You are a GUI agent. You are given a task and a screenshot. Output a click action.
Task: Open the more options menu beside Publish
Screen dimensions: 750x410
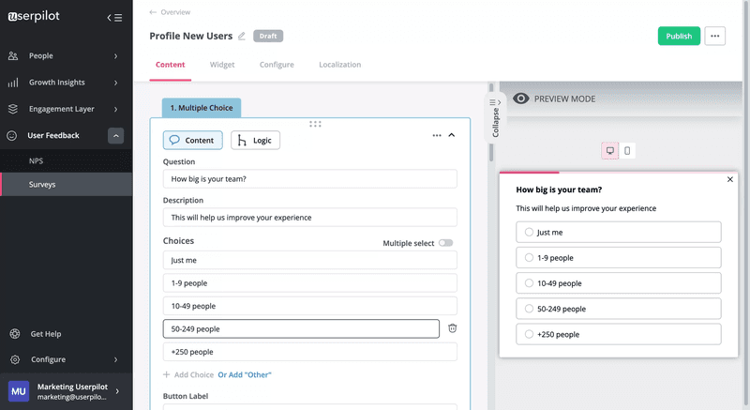point(714,36)
